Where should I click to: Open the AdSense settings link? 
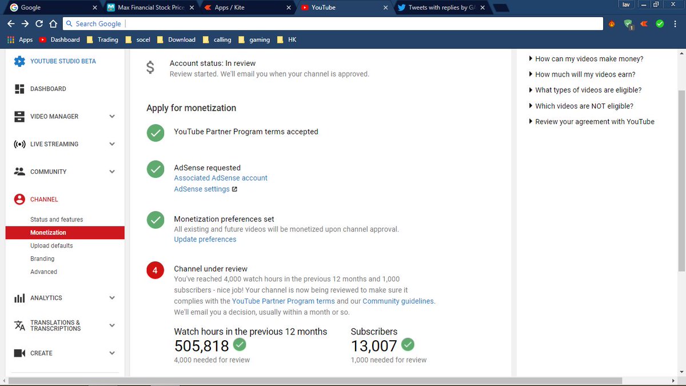point(202,189)
